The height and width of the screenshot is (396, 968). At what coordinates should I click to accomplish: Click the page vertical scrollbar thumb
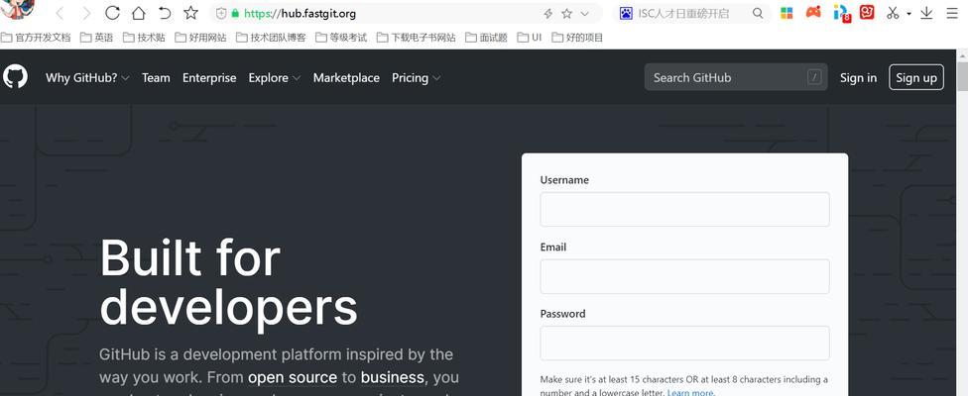pyautogui.click(x=962, y=77)
